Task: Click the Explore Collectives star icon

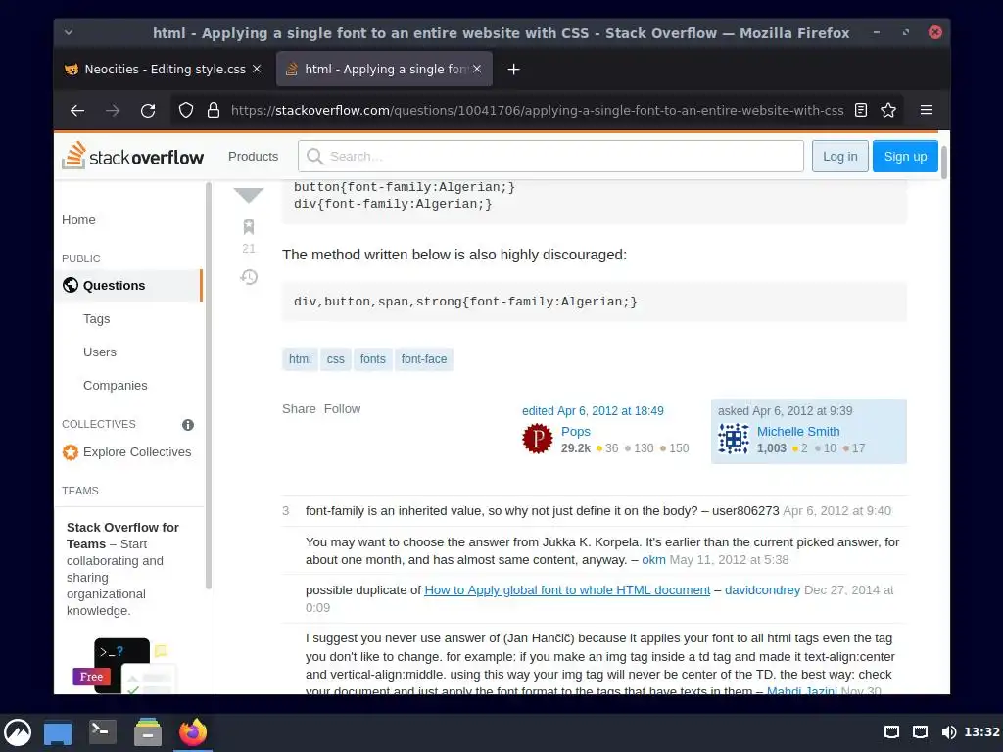Action: 71,452
